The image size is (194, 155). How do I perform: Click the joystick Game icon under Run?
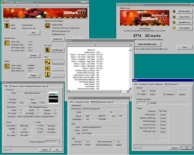click(48, 75)
